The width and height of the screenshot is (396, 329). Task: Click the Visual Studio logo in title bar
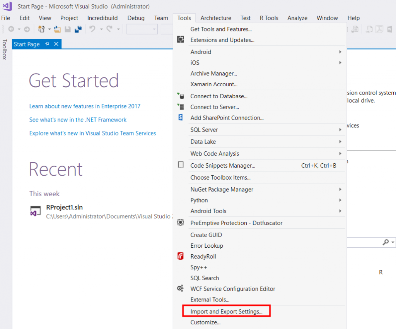pos(7,6)
